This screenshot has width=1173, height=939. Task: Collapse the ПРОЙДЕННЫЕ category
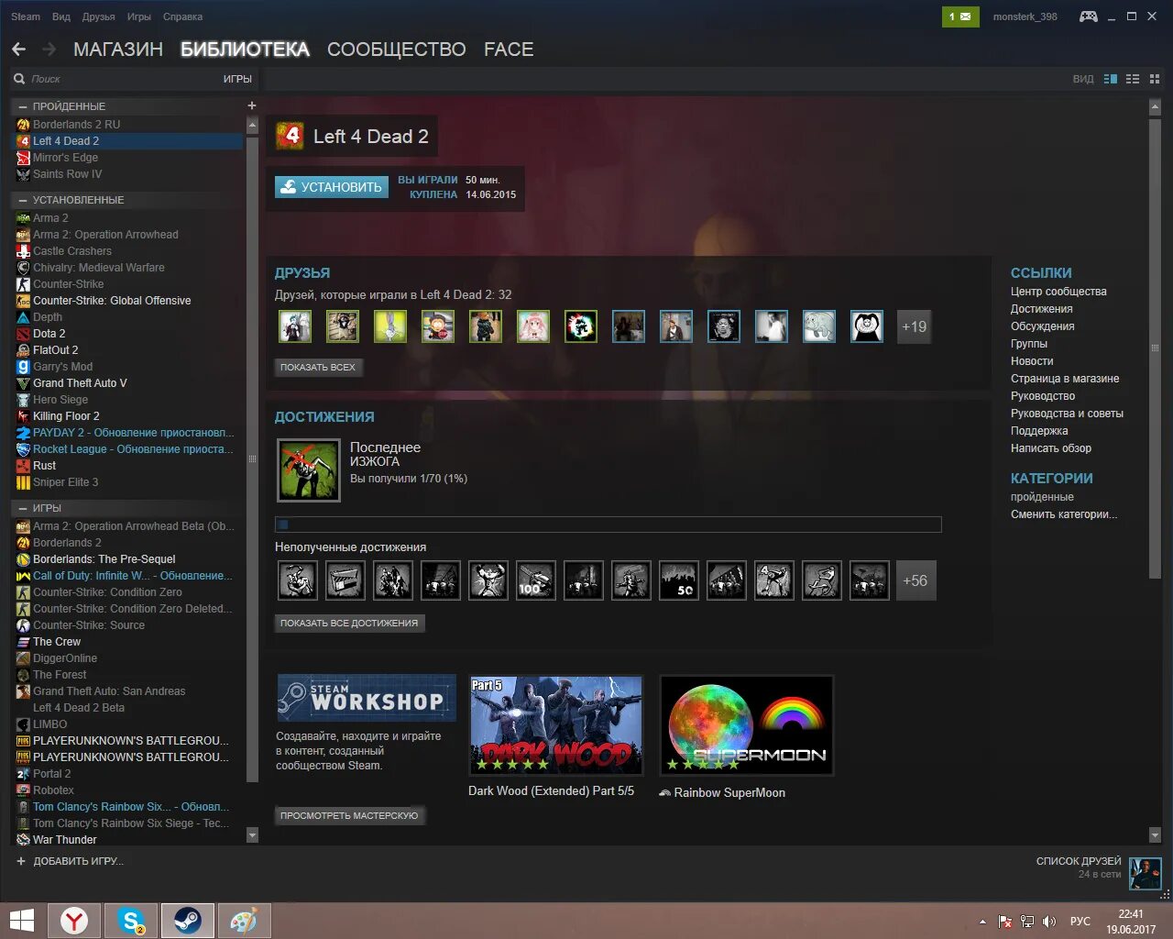coord(23,106)
